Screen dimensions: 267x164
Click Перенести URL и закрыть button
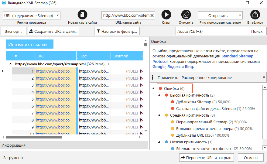click(206, 158)
